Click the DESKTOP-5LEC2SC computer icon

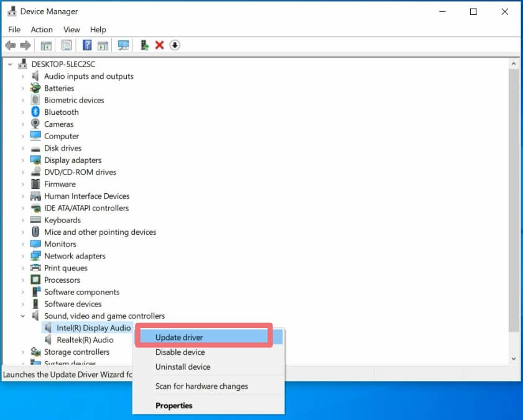pyautogui.click(x=22, y=64)
